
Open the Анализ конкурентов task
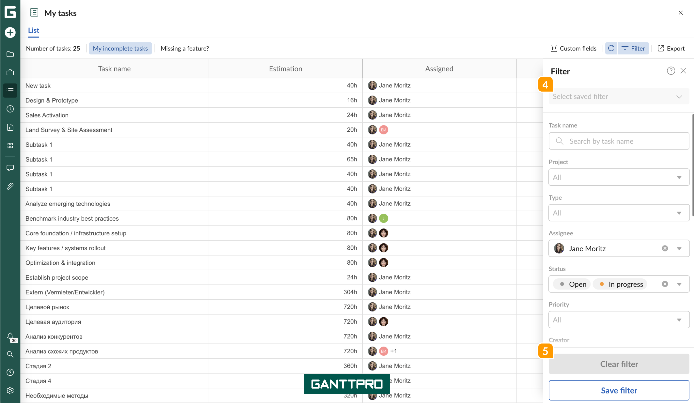(x=54, y=337)
